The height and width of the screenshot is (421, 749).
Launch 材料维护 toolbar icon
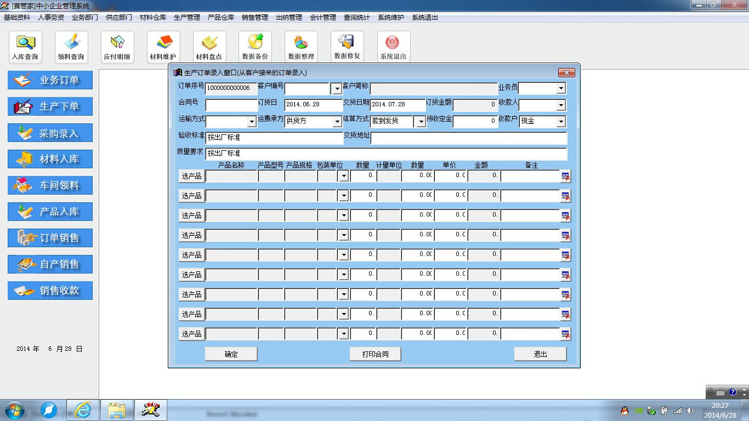click(163, 47)
